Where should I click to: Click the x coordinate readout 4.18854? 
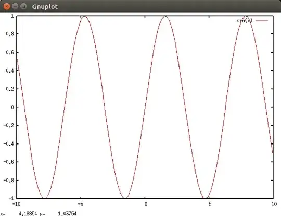[28, 214]
